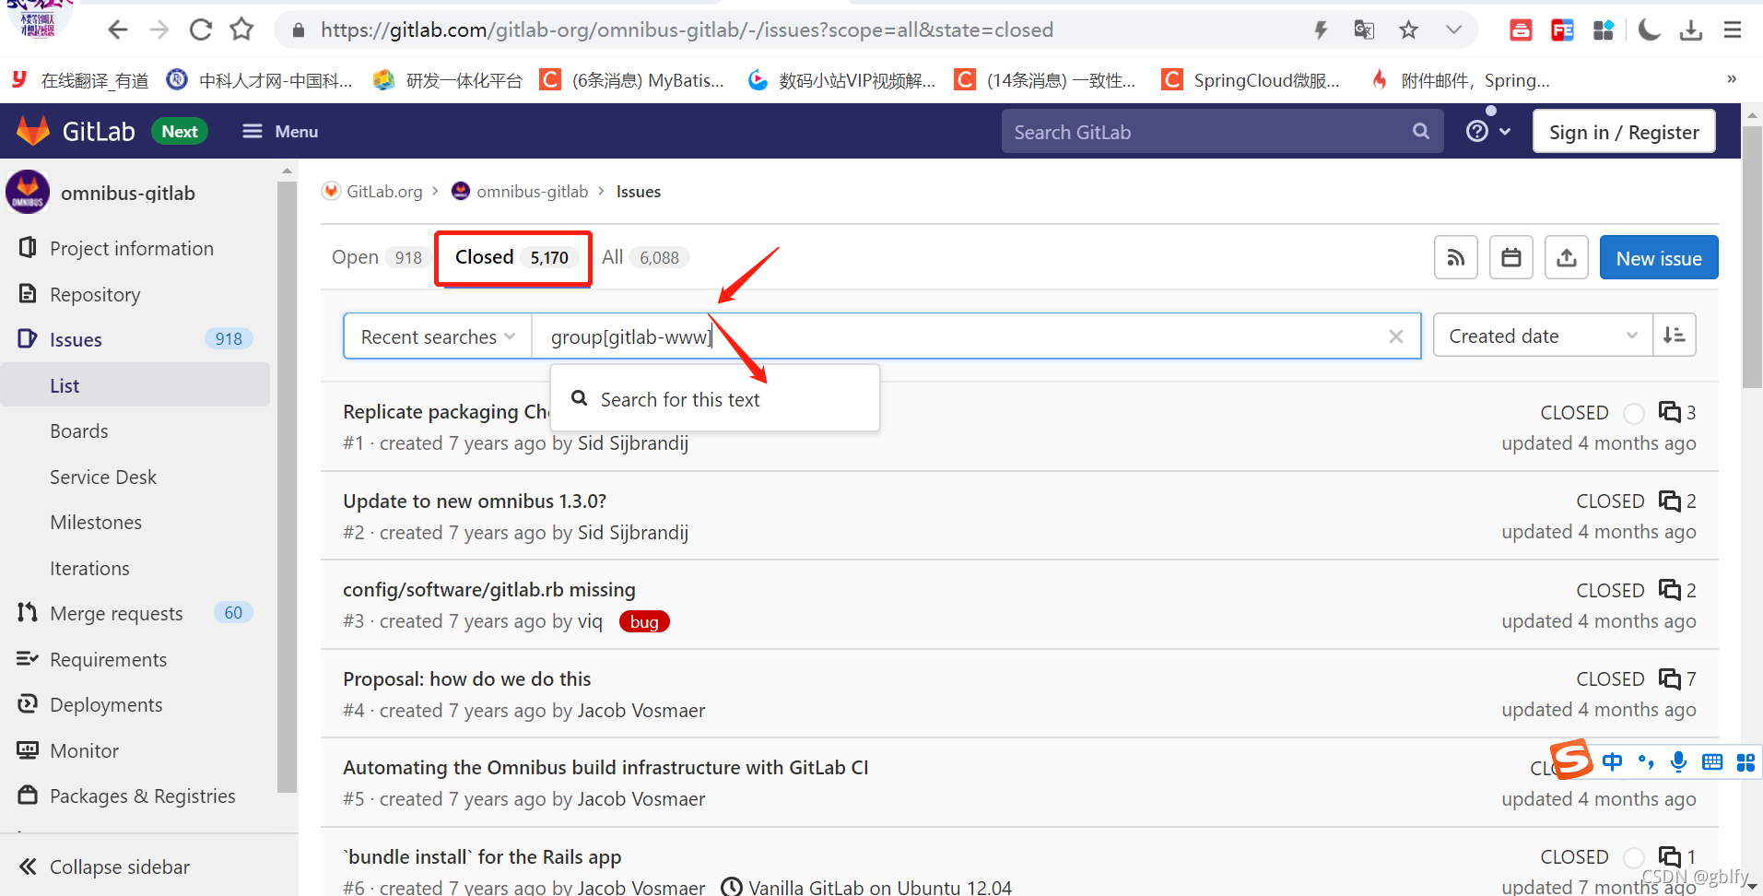Clear the search filter with the X
The image size is (1763, 896).
1396,336
